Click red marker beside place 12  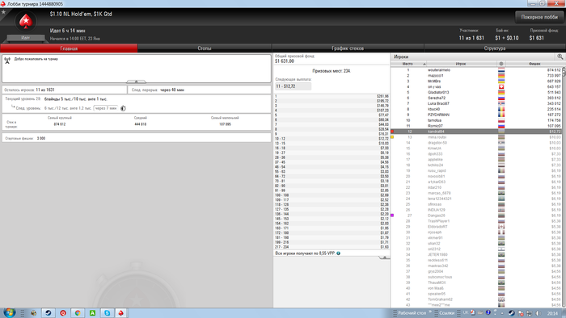coord(392,132)
